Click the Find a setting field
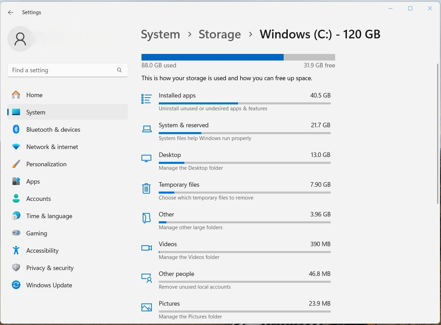 click(62, 70)
